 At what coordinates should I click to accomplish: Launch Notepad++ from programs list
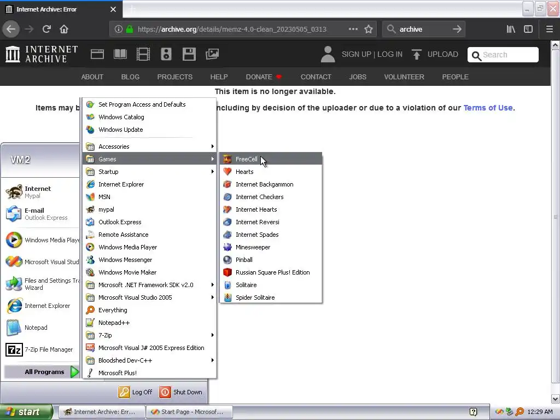150,323
